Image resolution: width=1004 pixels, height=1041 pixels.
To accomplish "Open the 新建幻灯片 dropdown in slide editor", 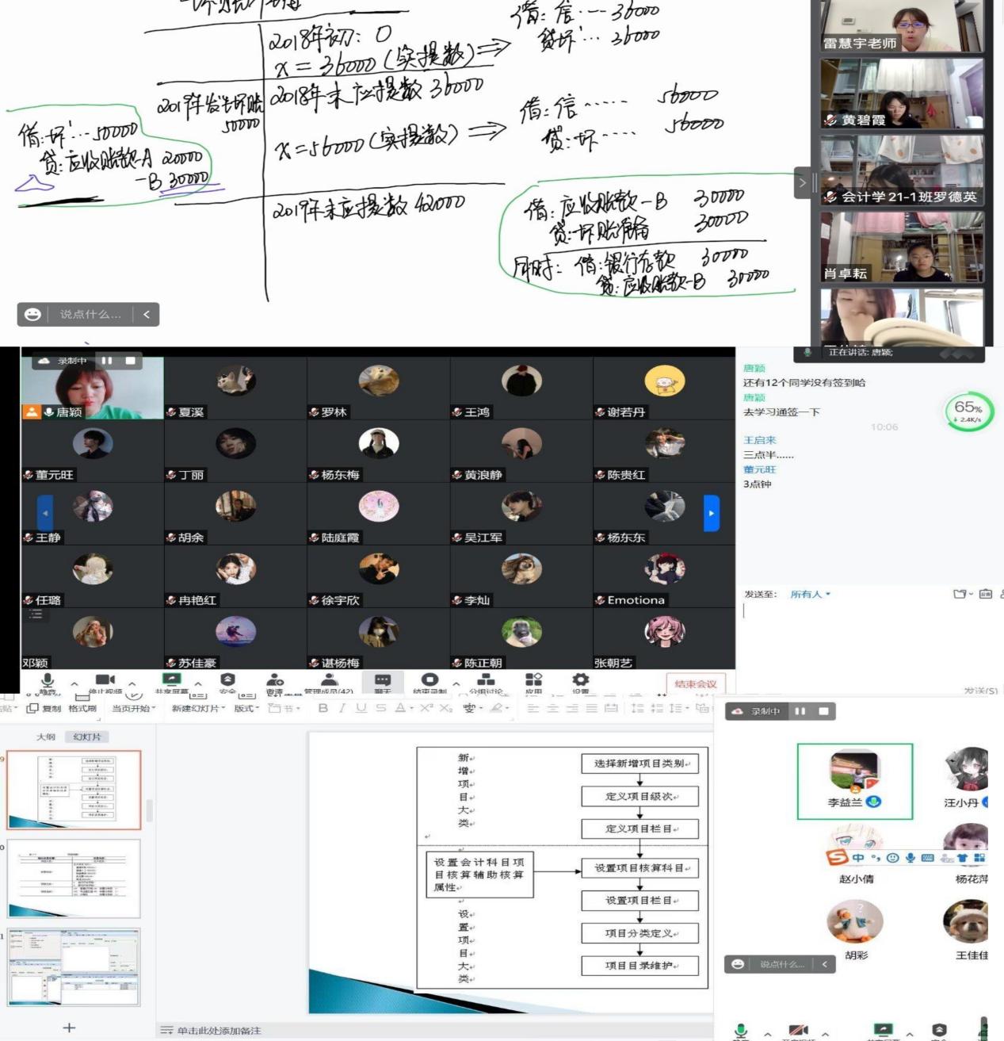I will [199, 709].
